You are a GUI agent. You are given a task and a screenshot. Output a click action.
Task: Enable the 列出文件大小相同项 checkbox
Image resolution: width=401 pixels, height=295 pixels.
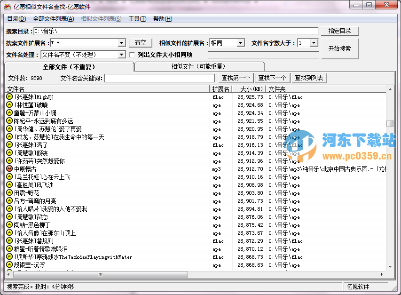[133, 55]
